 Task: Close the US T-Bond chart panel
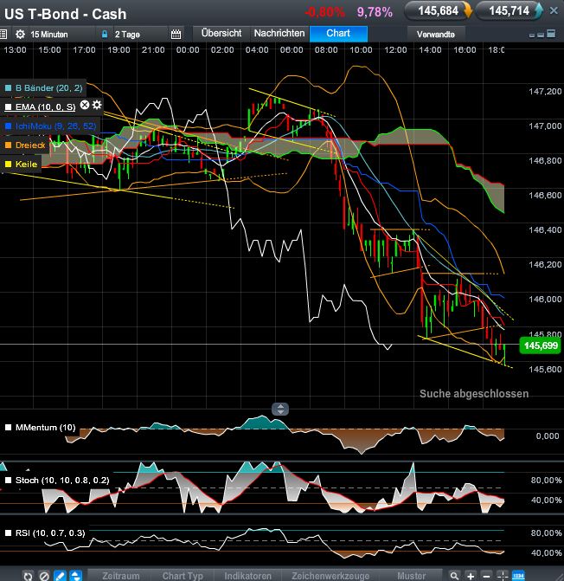pyautogui.click(x=554, y=10)
